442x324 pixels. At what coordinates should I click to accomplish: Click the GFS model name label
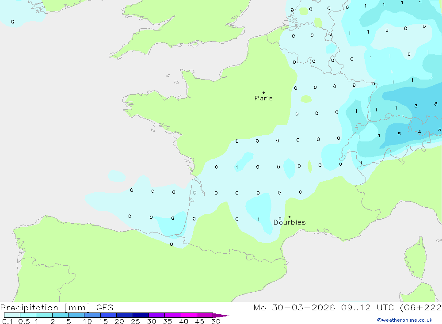105,308
